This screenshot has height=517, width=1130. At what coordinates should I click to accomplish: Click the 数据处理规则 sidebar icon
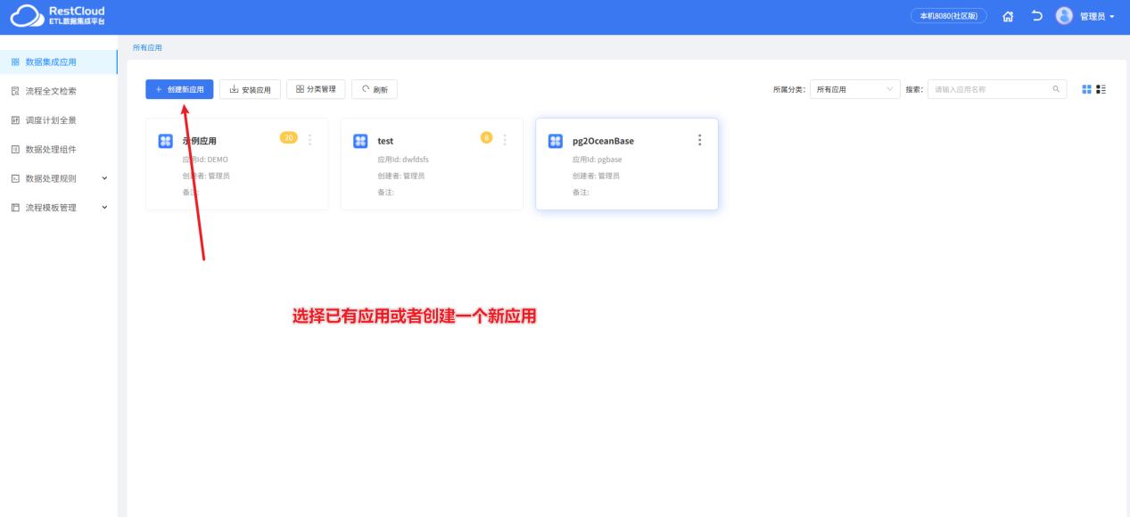pos(15,178)
